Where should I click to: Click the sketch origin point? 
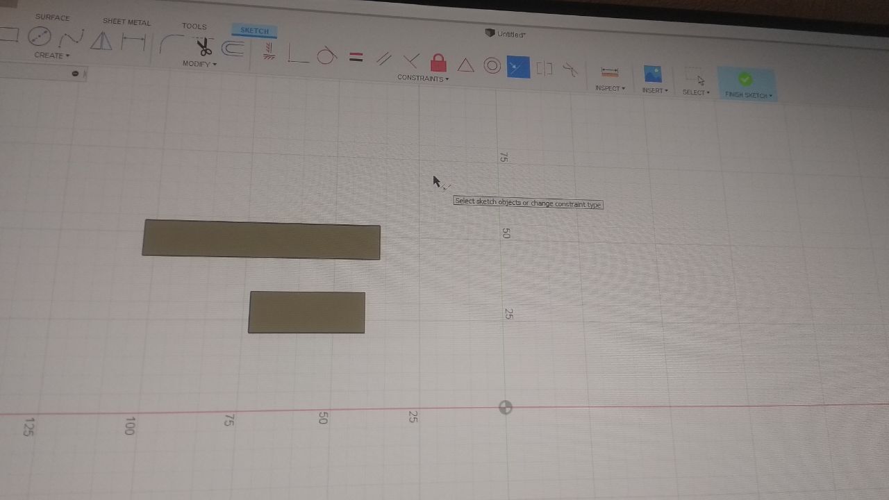(x=506, y=408)
